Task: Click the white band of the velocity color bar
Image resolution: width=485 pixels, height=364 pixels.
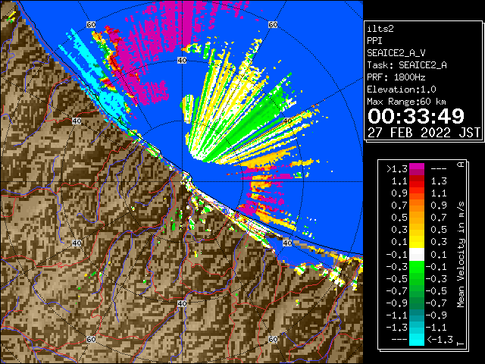Action: tap(417, 255)
